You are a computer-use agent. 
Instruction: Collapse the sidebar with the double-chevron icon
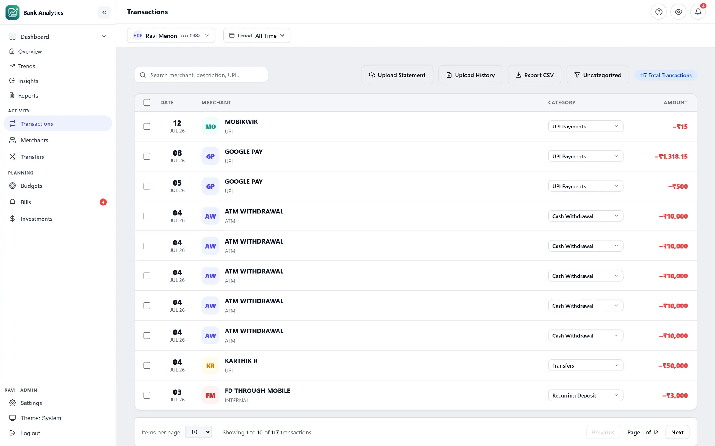[x=104, y=12]
